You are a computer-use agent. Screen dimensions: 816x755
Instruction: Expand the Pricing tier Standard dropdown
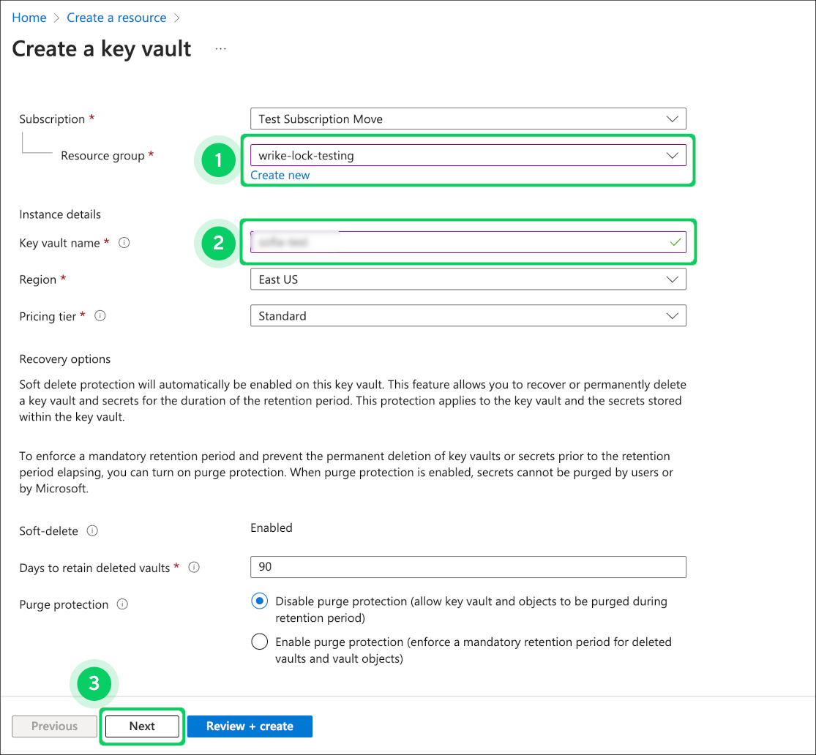tap(468, 316)
